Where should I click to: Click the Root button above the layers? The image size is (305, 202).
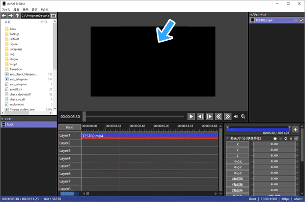coord(69,127)
